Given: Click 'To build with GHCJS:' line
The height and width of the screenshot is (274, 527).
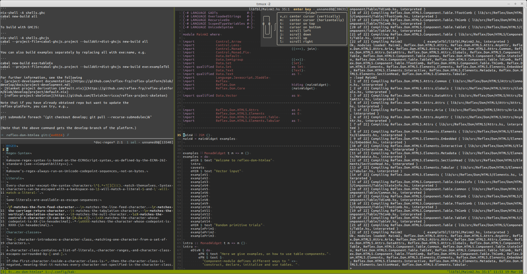Looking at the screenshot, I should pos(20,27).
